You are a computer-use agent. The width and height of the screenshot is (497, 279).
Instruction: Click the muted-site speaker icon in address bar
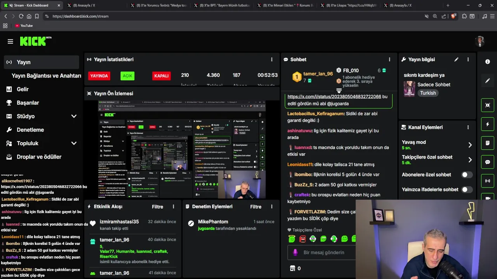(x=426, y=16)
